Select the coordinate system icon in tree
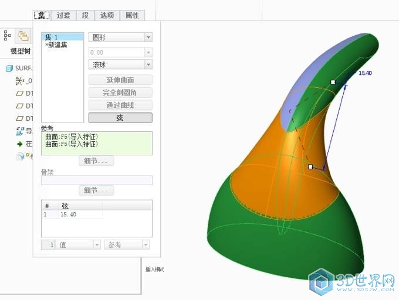 point(19,81)
